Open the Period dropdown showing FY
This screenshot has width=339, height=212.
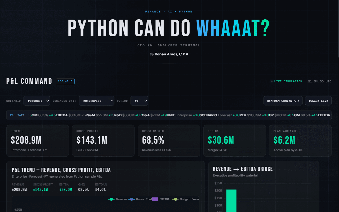tap(139, 101)
